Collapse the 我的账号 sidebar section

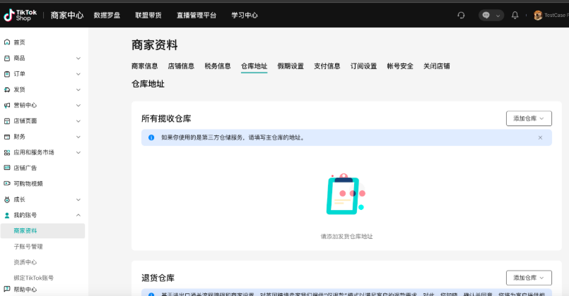click(x=78, y=216)
